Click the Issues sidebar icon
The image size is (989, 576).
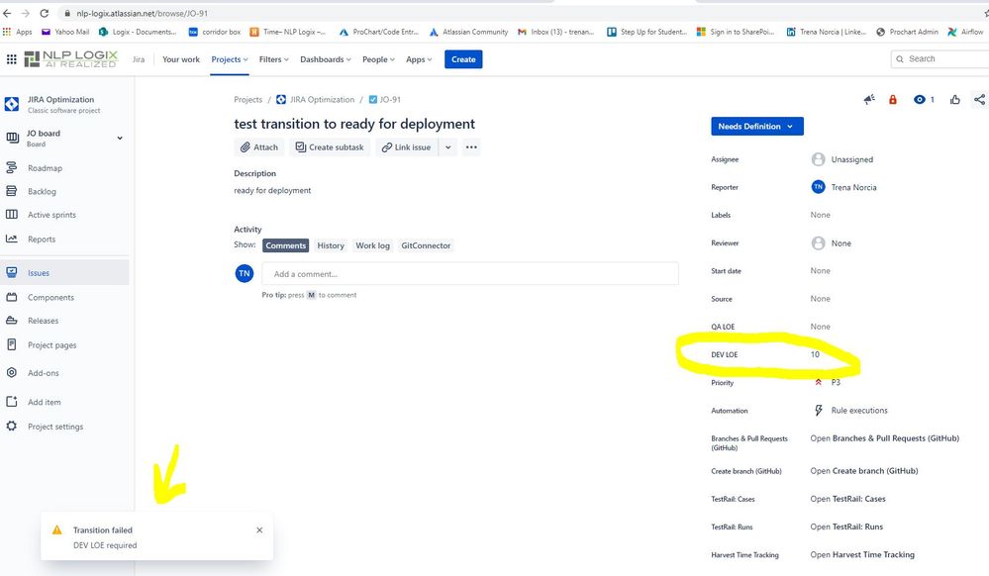click(x=11, y=272)
